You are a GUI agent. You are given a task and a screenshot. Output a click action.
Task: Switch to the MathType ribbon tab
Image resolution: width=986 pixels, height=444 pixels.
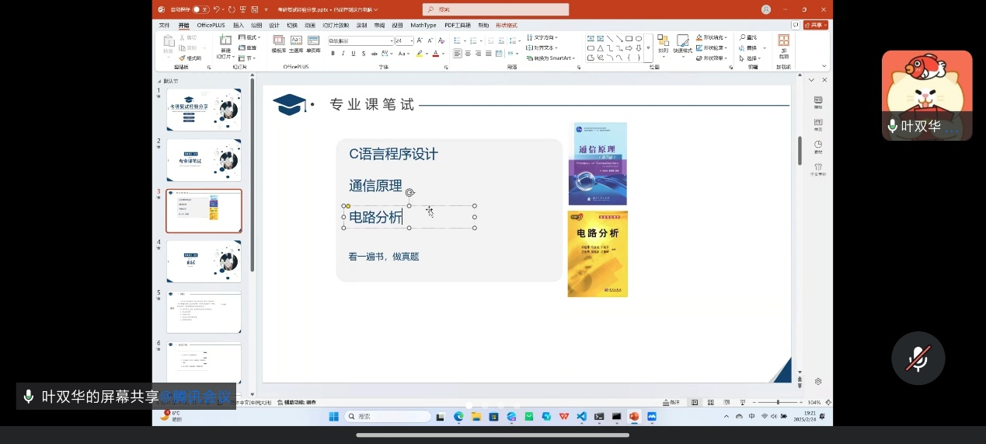[x=423, y=25]
